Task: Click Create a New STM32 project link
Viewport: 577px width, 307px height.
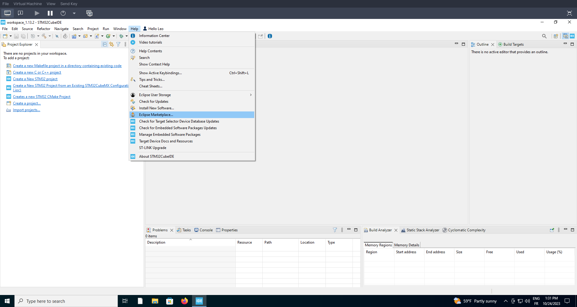Action: [x=35, y=79]
